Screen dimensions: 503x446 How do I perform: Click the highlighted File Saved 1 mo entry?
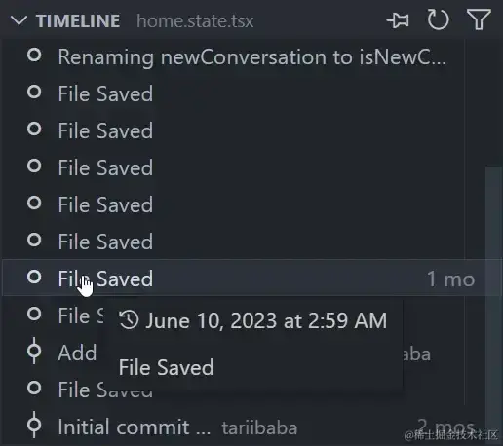click(251, 279)
